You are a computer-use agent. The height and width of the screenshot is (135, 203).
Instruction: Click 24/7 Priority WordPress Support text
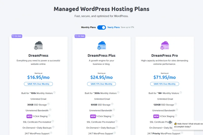point(164,133)
